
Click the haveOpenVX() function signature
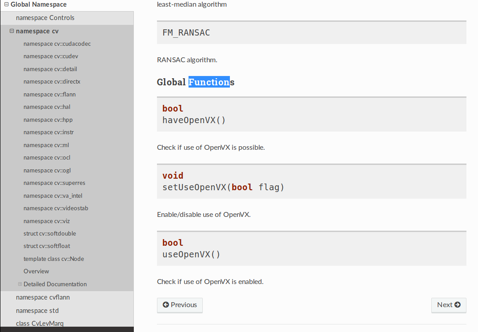(194, 120)
